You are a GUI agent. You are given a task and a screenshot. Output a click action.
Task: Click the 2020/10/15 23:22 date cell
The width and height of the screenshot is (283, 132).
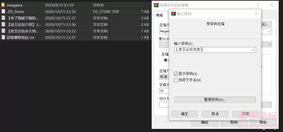tap(60, 31)
